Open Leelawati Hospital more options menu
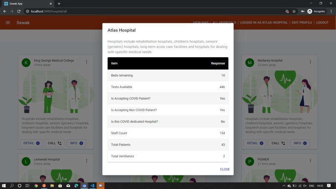Viewport: 336px width, 189px height. click(87, 161)
